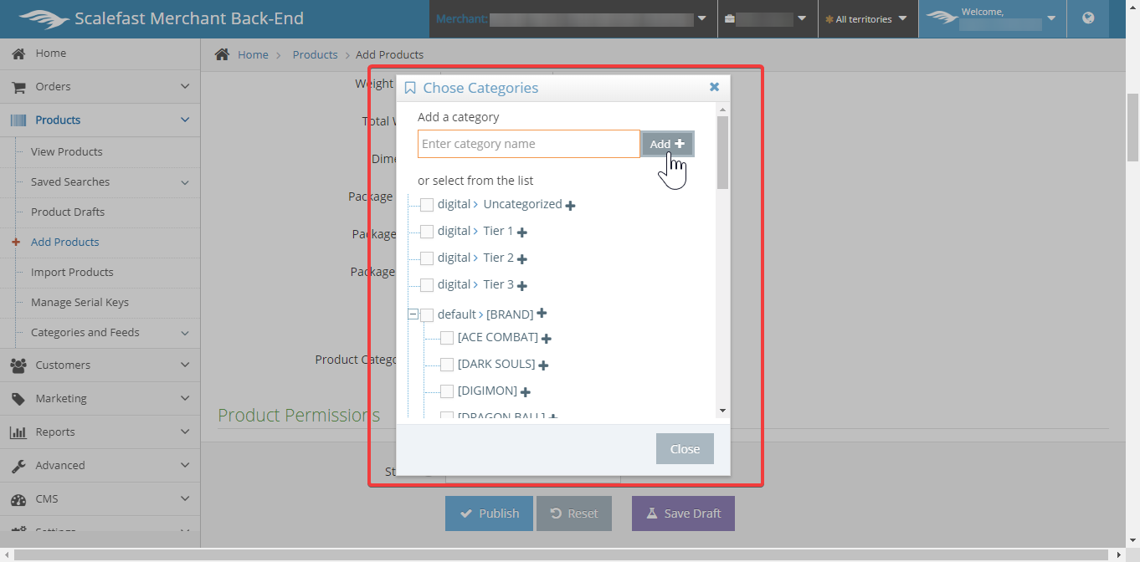Check the digital Tier 2 checkbox

coord(427,258)
